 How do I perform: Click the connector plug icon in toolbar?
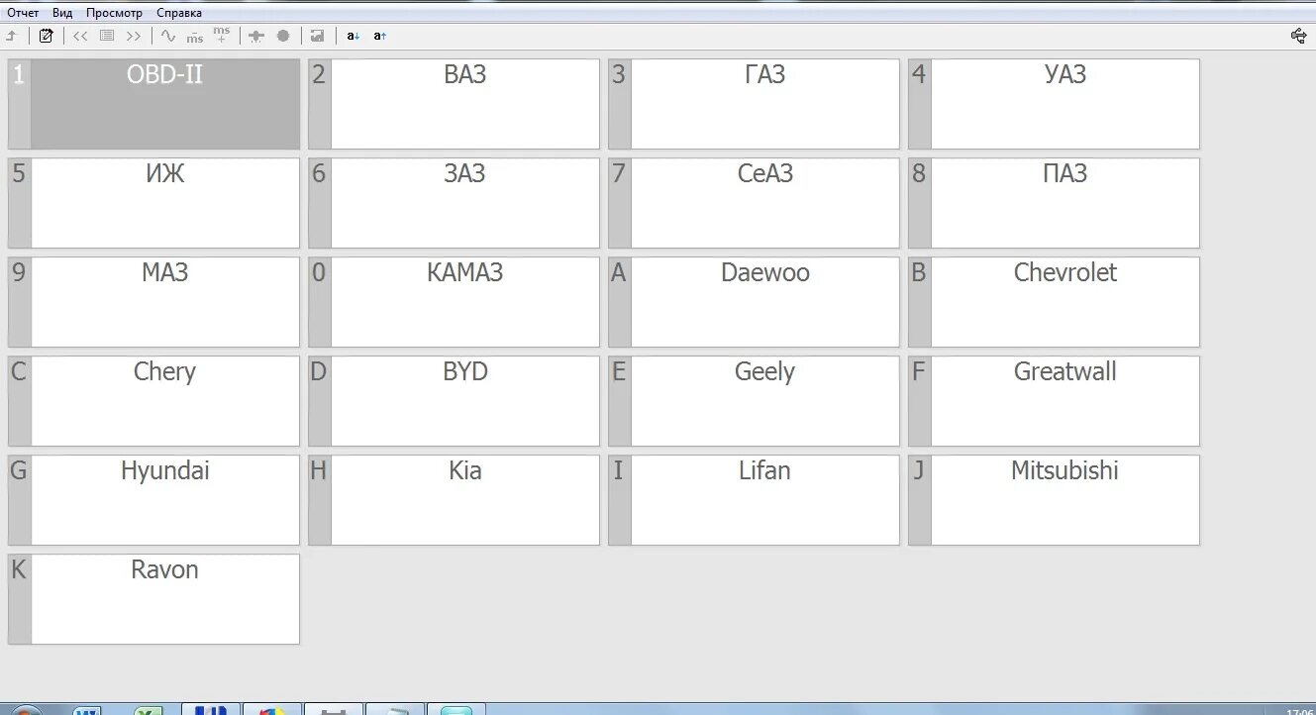tap(256, 36)
